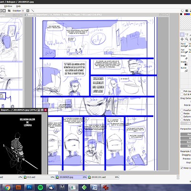This screenshot has width=191, height=191.
Task: Open the Window menu
Action: pos(8,6)
